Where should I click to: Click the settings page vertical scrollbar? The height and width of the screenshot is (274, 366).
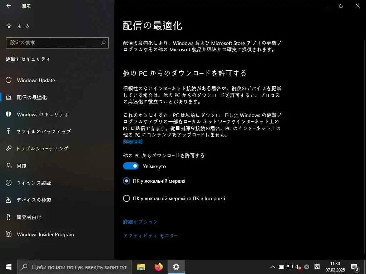(365, 147)
